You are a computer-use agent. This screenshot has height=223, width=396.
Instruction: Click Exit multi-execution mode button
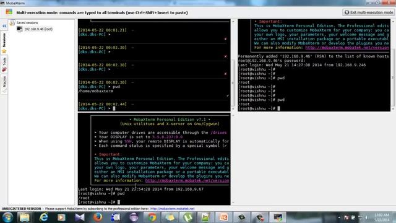click(369, 12)
